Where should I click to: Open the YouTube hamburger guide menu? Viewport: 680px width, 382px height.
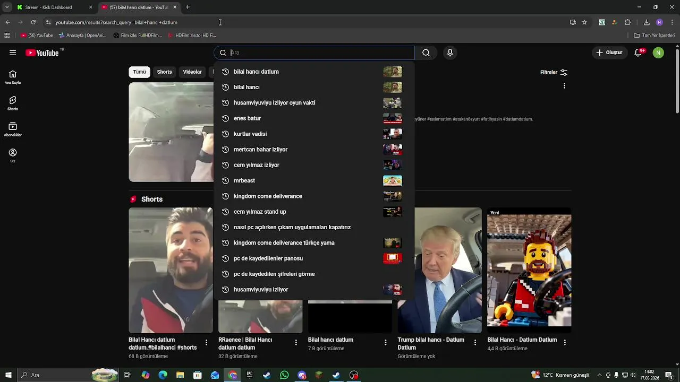[x=13, y=53]
